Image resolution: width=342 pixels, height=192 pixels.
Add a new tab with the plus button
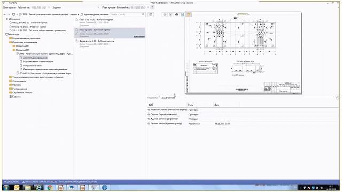pos(152,7)
